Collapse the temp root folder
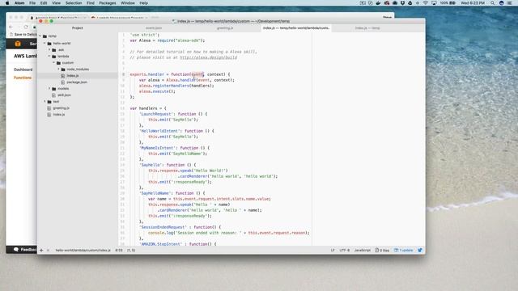This screenshot has width=518, height=291. [x=40, y=36]
